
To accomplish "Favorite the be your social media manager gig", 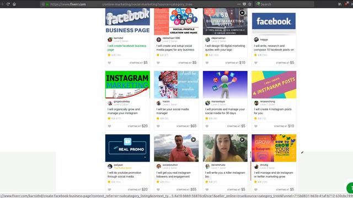I will [158, 126].
